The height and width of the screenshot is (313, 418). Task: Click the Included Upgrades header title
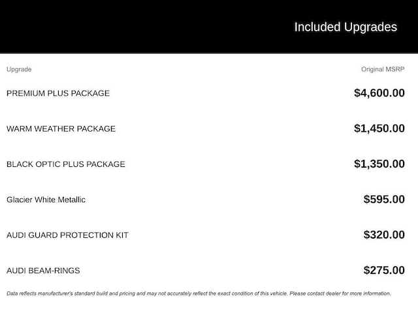point(346,27)
